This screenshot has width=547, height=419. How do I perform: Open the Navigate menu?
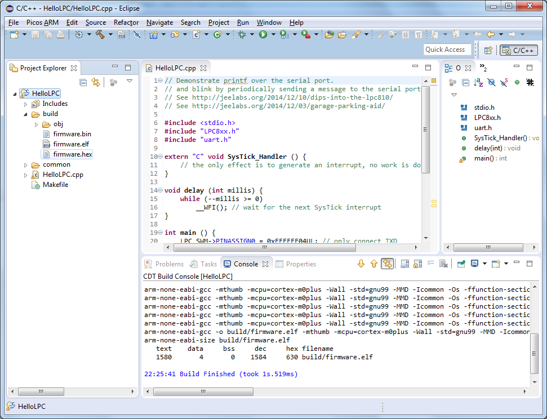159,23
